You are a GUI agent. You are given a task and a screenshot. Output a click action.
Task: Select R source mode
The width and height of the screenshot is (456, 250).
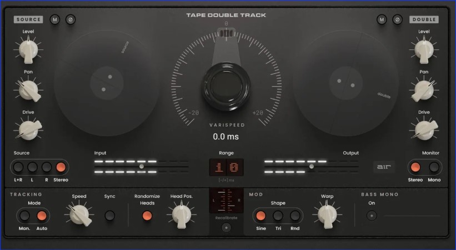47,167
